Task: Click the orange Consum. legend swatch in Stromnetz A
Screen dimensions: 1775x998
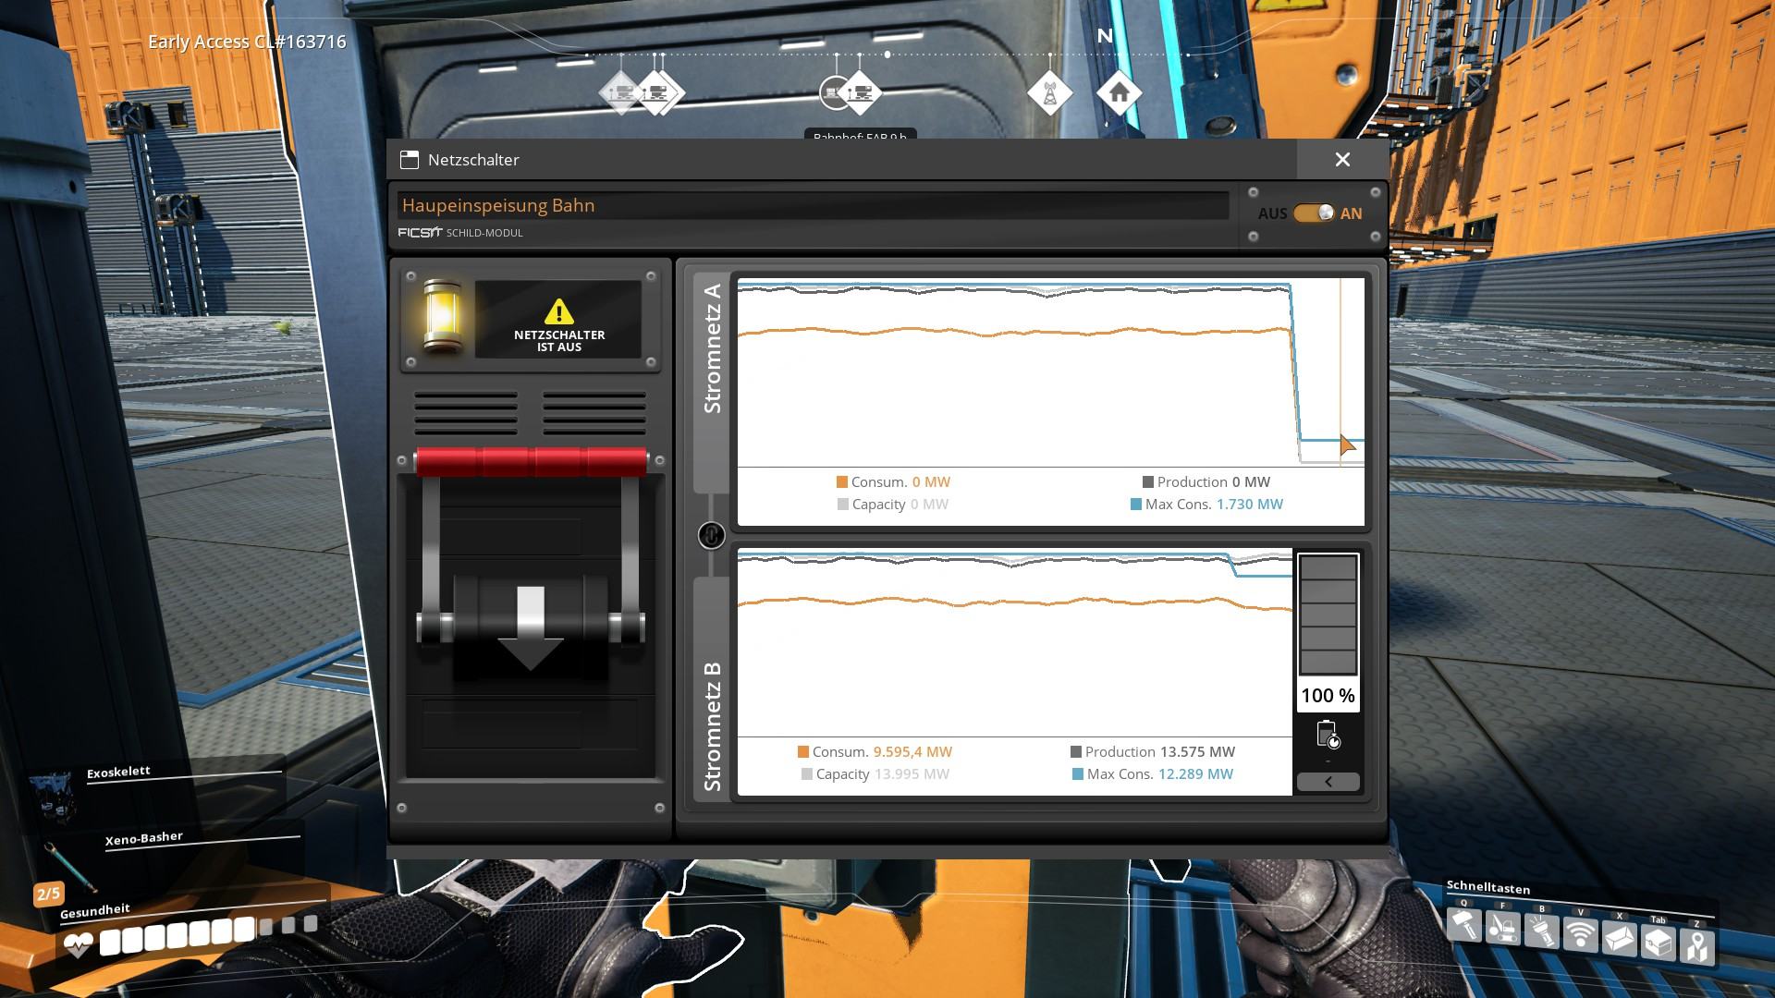Action: coord(842,482)
